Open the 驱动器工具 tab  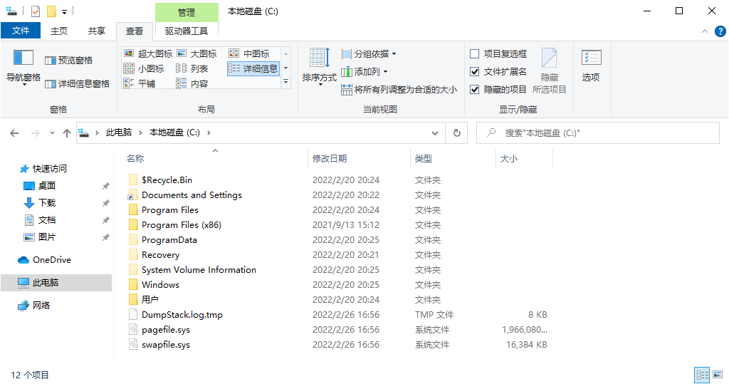(x=187, y=31)
